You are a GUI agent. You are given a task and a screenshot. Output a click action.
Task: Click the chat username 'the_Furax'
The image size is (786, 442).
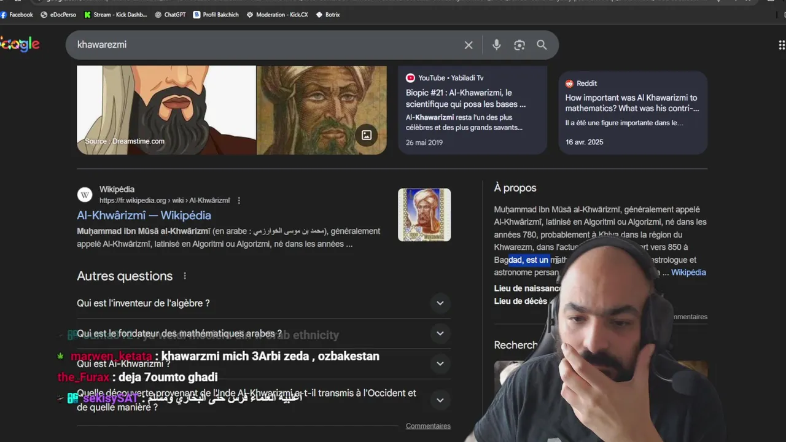pyautogui.click(x=84, y=377)
